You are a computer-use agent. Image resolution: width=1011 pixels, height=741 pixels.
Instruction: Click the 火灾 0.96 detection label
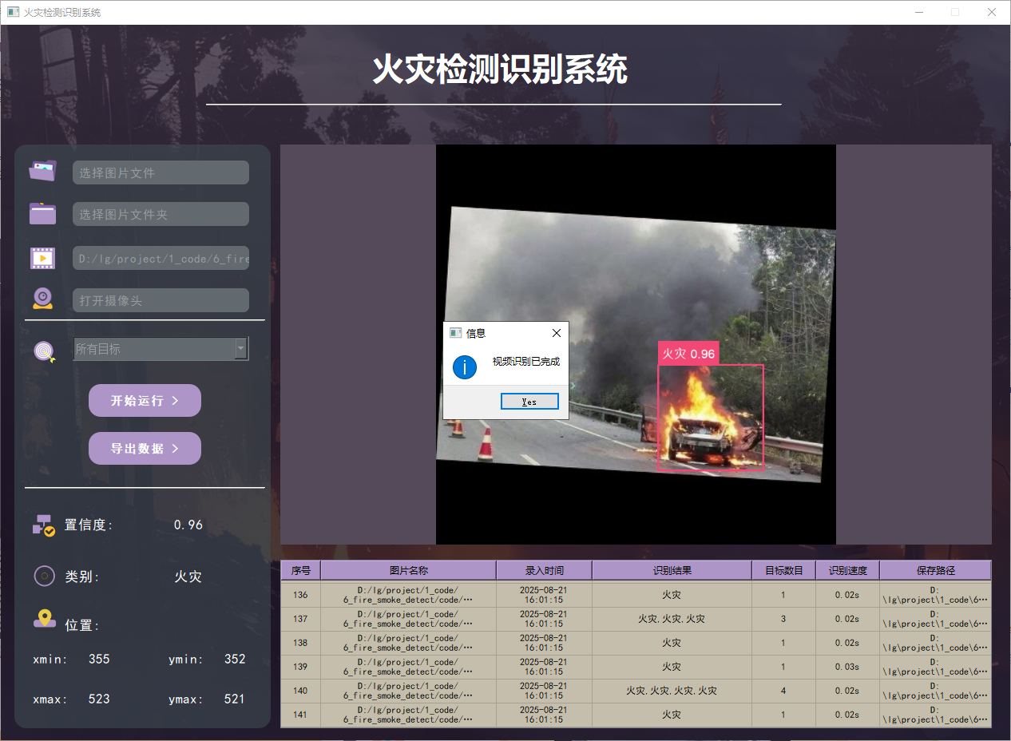[688, 354]
